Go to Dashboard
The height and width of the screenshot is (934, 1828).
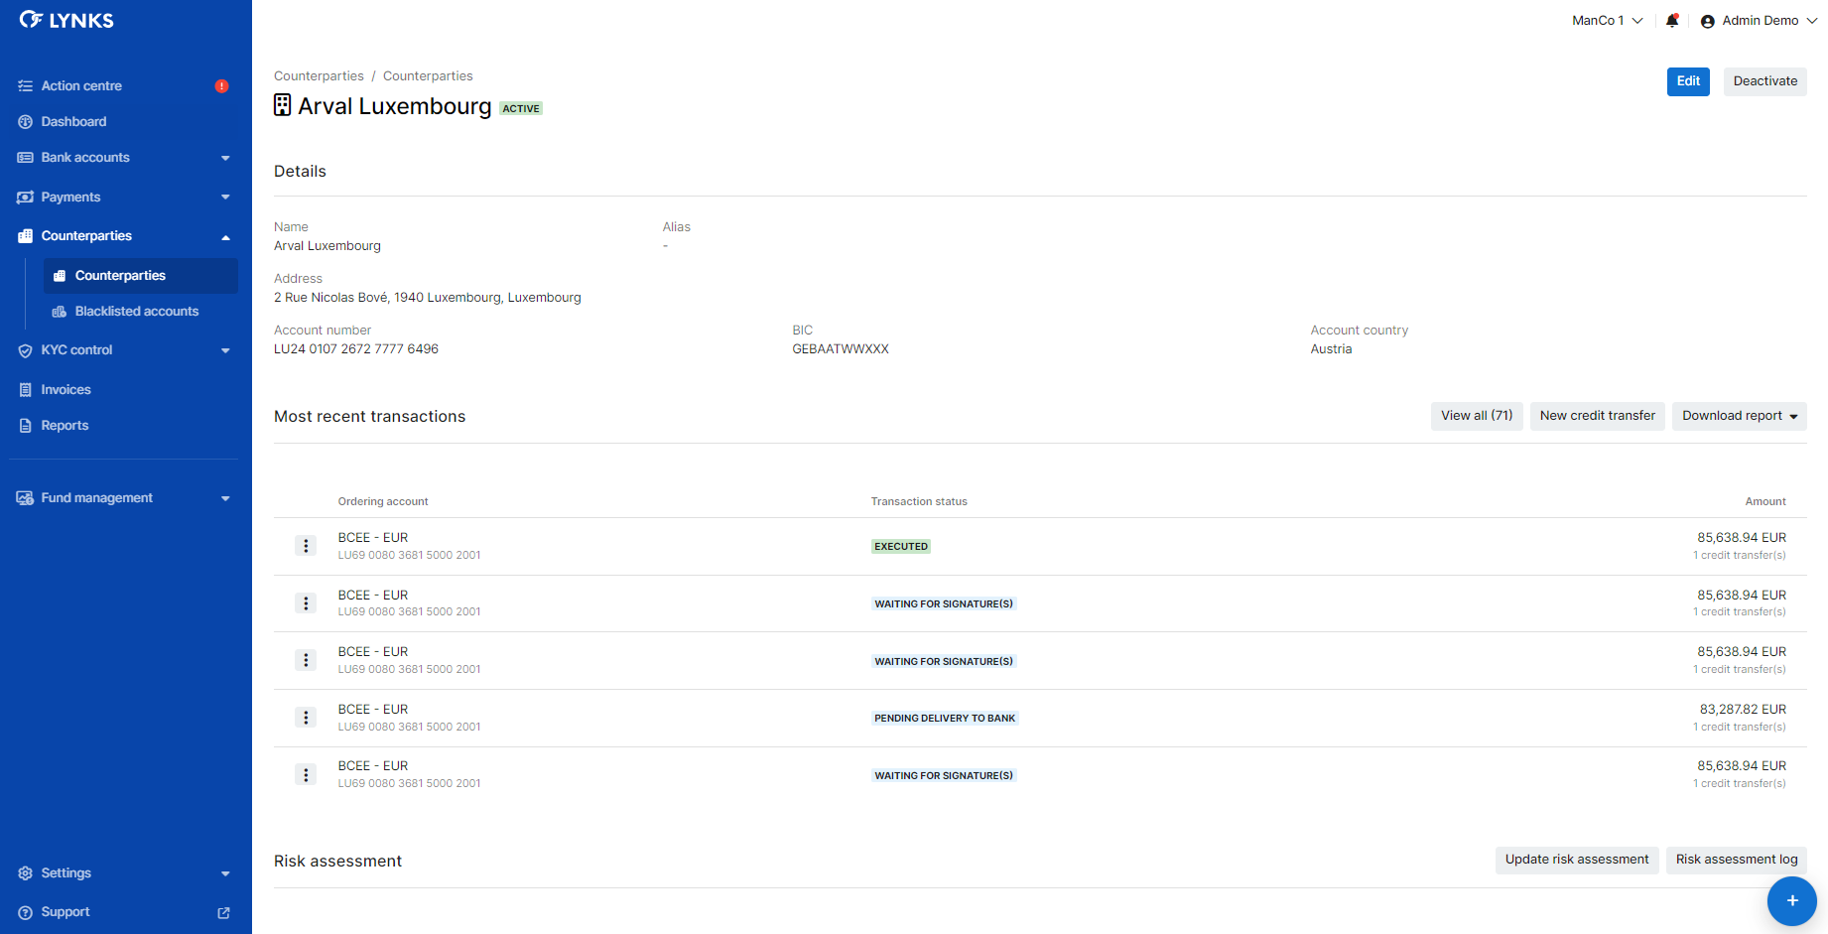(x=73, y=122)
